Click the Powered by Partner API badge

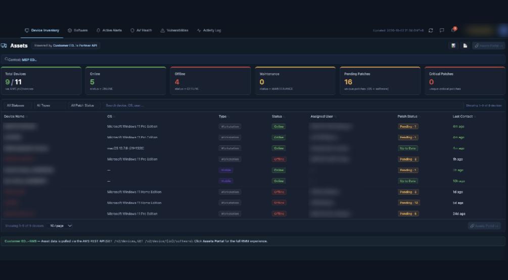coord(66,45)
